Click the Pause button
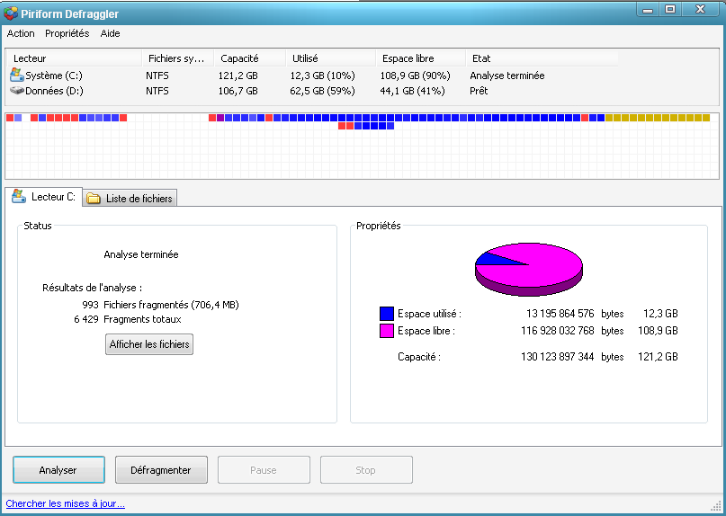 264,470
